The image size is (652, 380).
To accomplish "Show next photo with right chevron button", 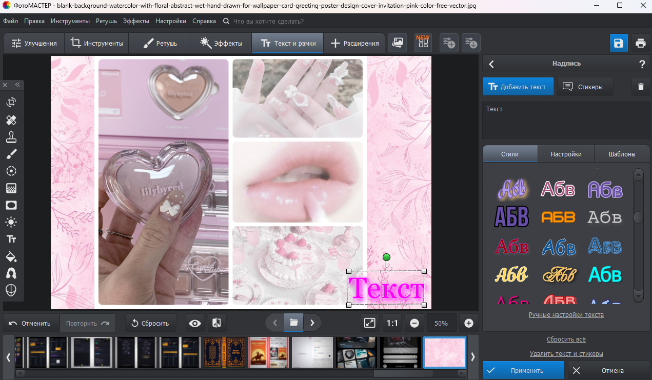I will (312, 323).
